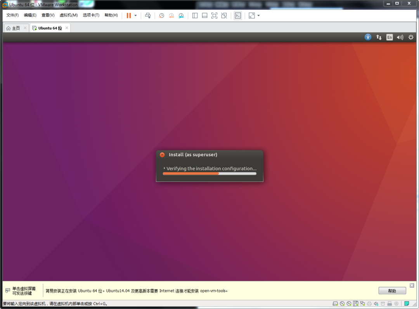This screenshot has width=419, height=309.
Task: Click the CD/DVD device icon in status bar
Action: click(342, 304)
